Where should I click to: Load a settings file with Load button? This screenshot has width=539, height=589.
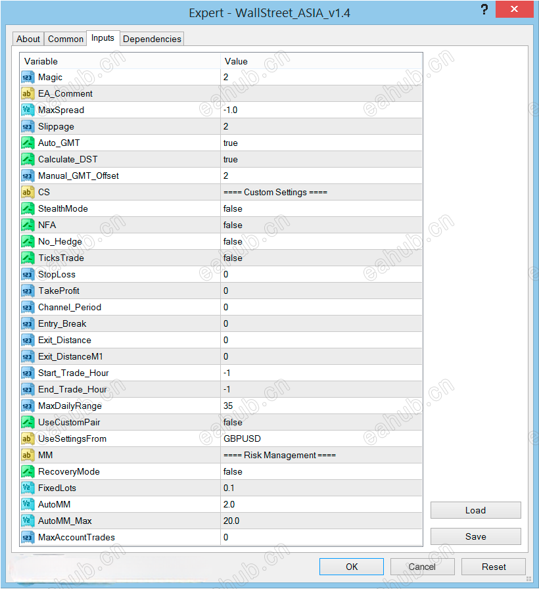coord(475,510)
